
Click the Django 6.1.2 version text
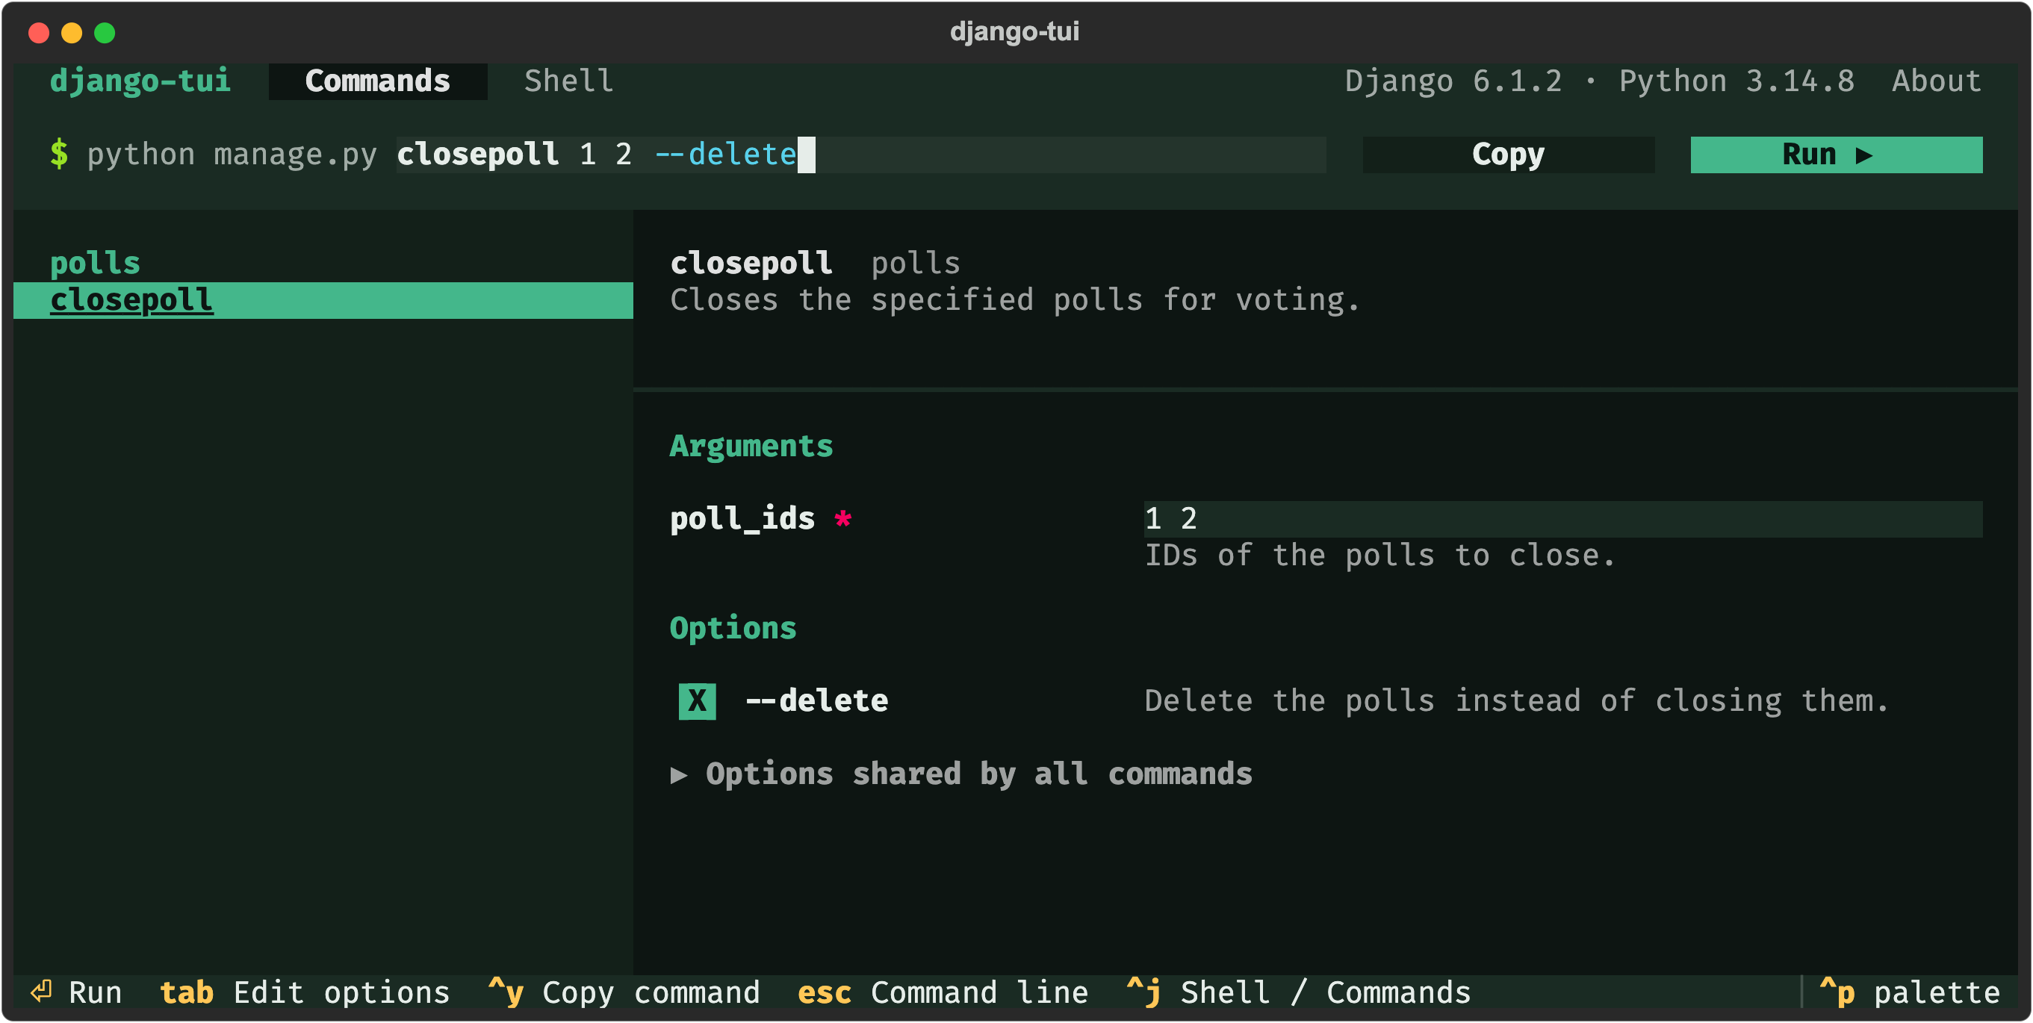[x=1453, y=81]
